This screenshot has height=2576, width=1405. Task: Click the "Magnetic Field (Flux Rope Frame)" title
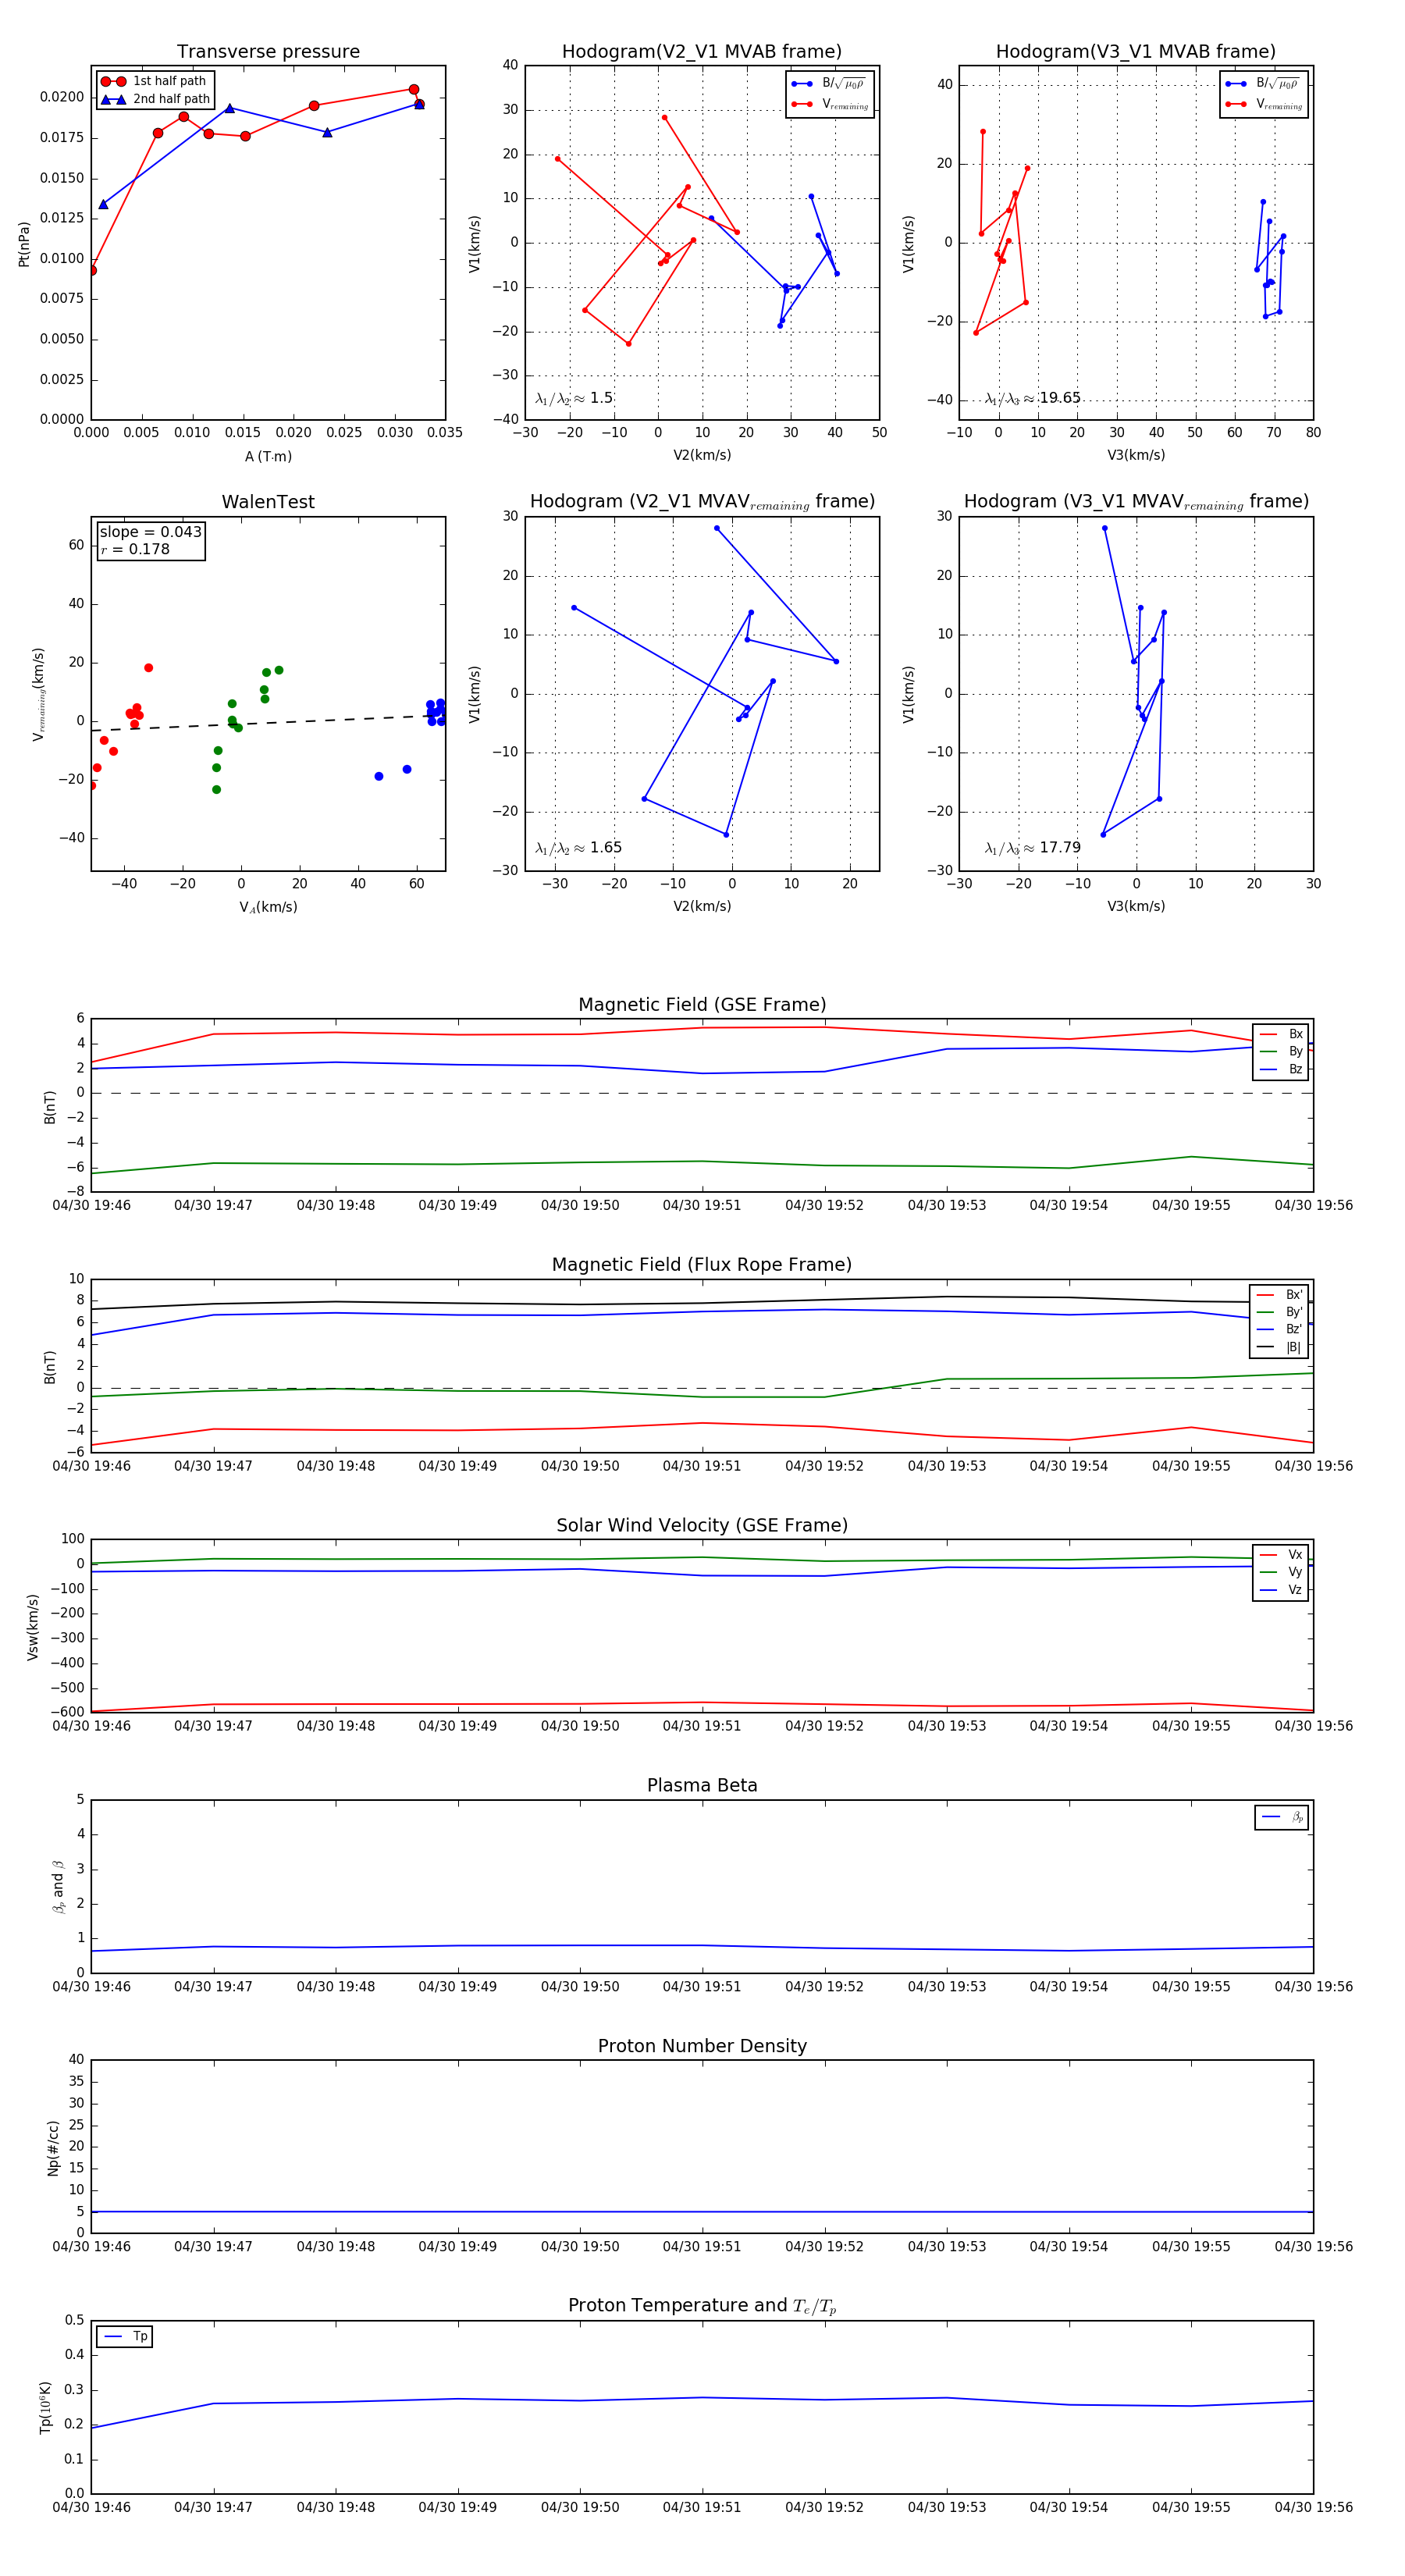click(702, 1265)
